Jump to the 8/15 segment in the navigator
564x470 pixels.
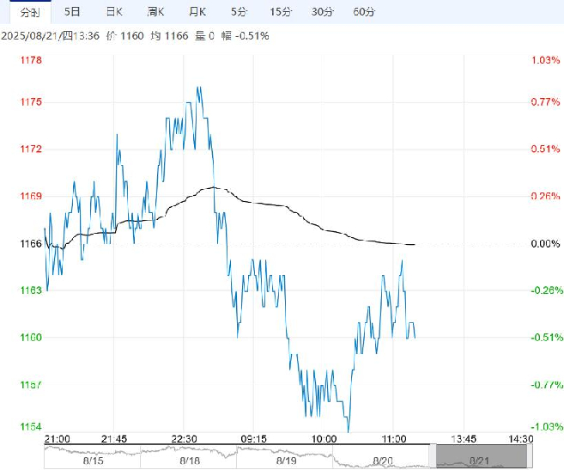click(x=93, y=461)
